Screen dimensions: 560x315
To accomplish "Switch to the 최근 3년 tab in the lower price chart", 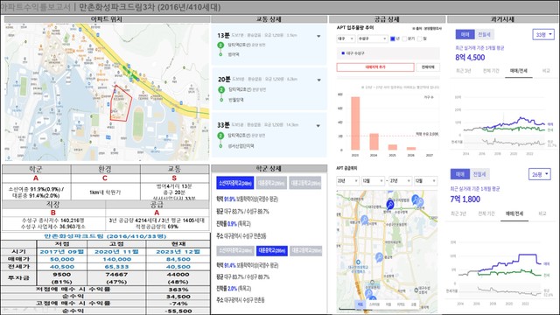I will (x=458, y=213).
